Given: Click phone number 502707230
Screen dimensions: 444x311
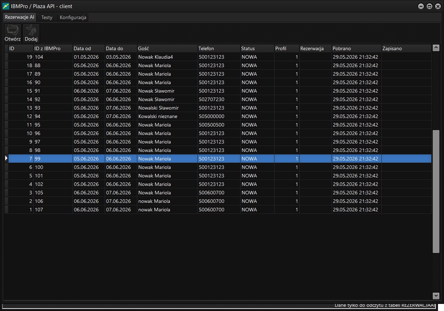Looking at the screenshot, I should pyautogui.click(x=211, y=99).
